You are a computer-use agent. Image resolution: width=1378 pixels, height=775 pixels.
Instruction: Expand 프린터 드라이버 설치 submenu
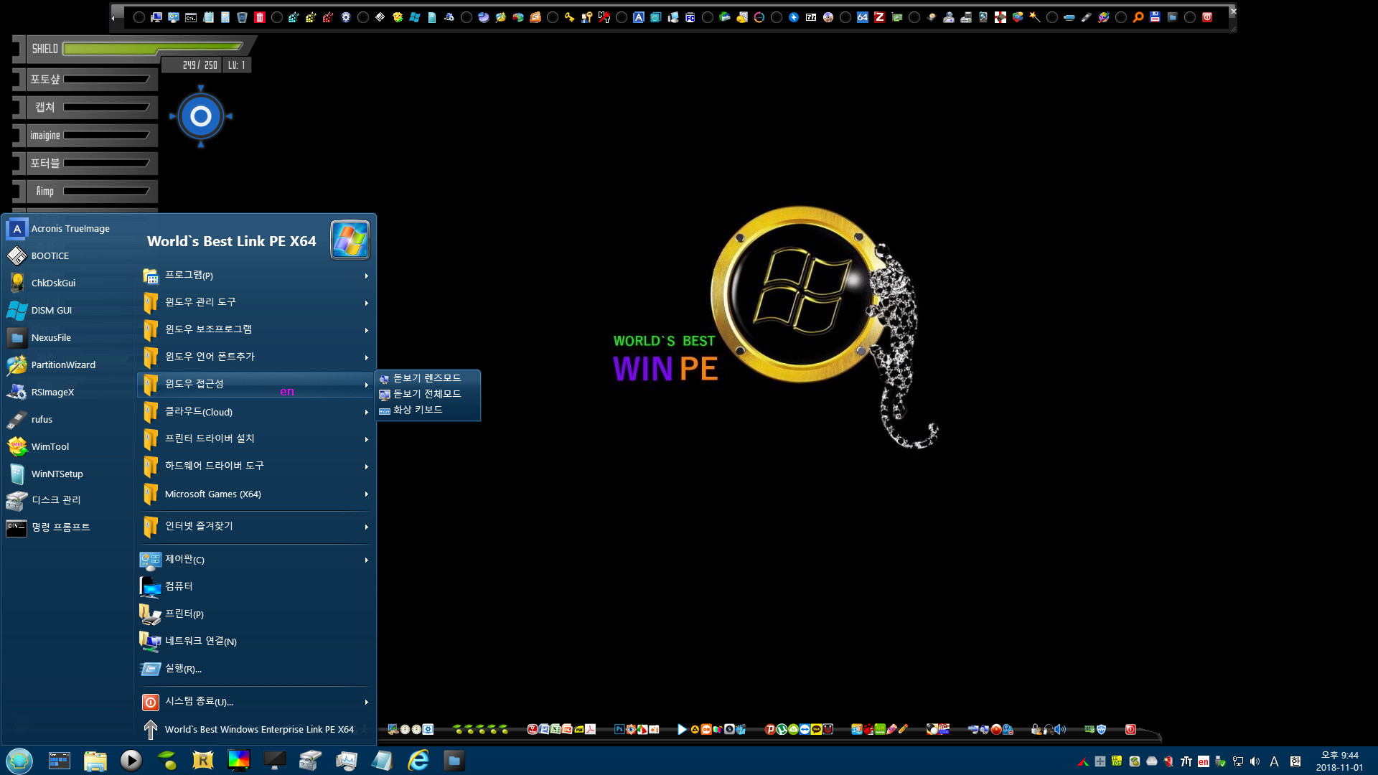pos(256,439)
